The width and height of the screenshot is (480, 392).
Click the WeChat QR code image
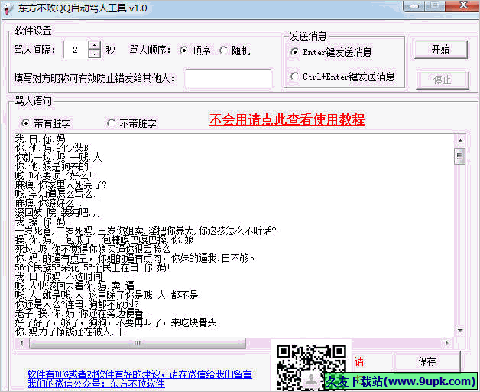[x=311, y=367]
